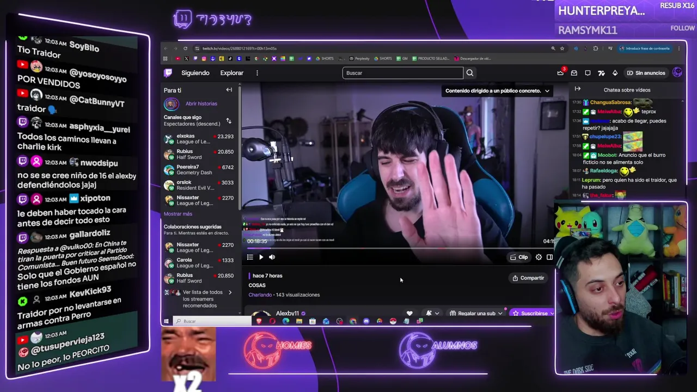Open YouTube bookmark icon
The height and width of the screenshot is (392, 697).
click(178, 59)
